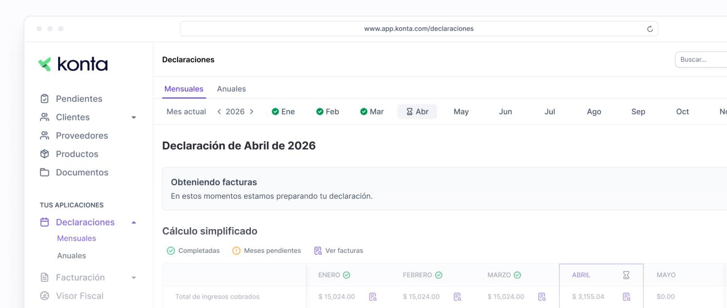This screenshot has width=727, height=308.
Task: Click the green check next to MARZO header
Action: click(517, 275)
